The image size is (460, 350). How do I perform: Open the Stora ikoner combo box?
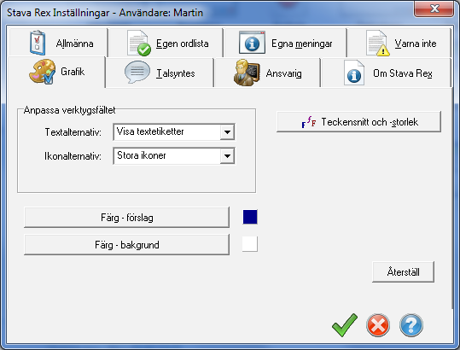tap(174, 156)
